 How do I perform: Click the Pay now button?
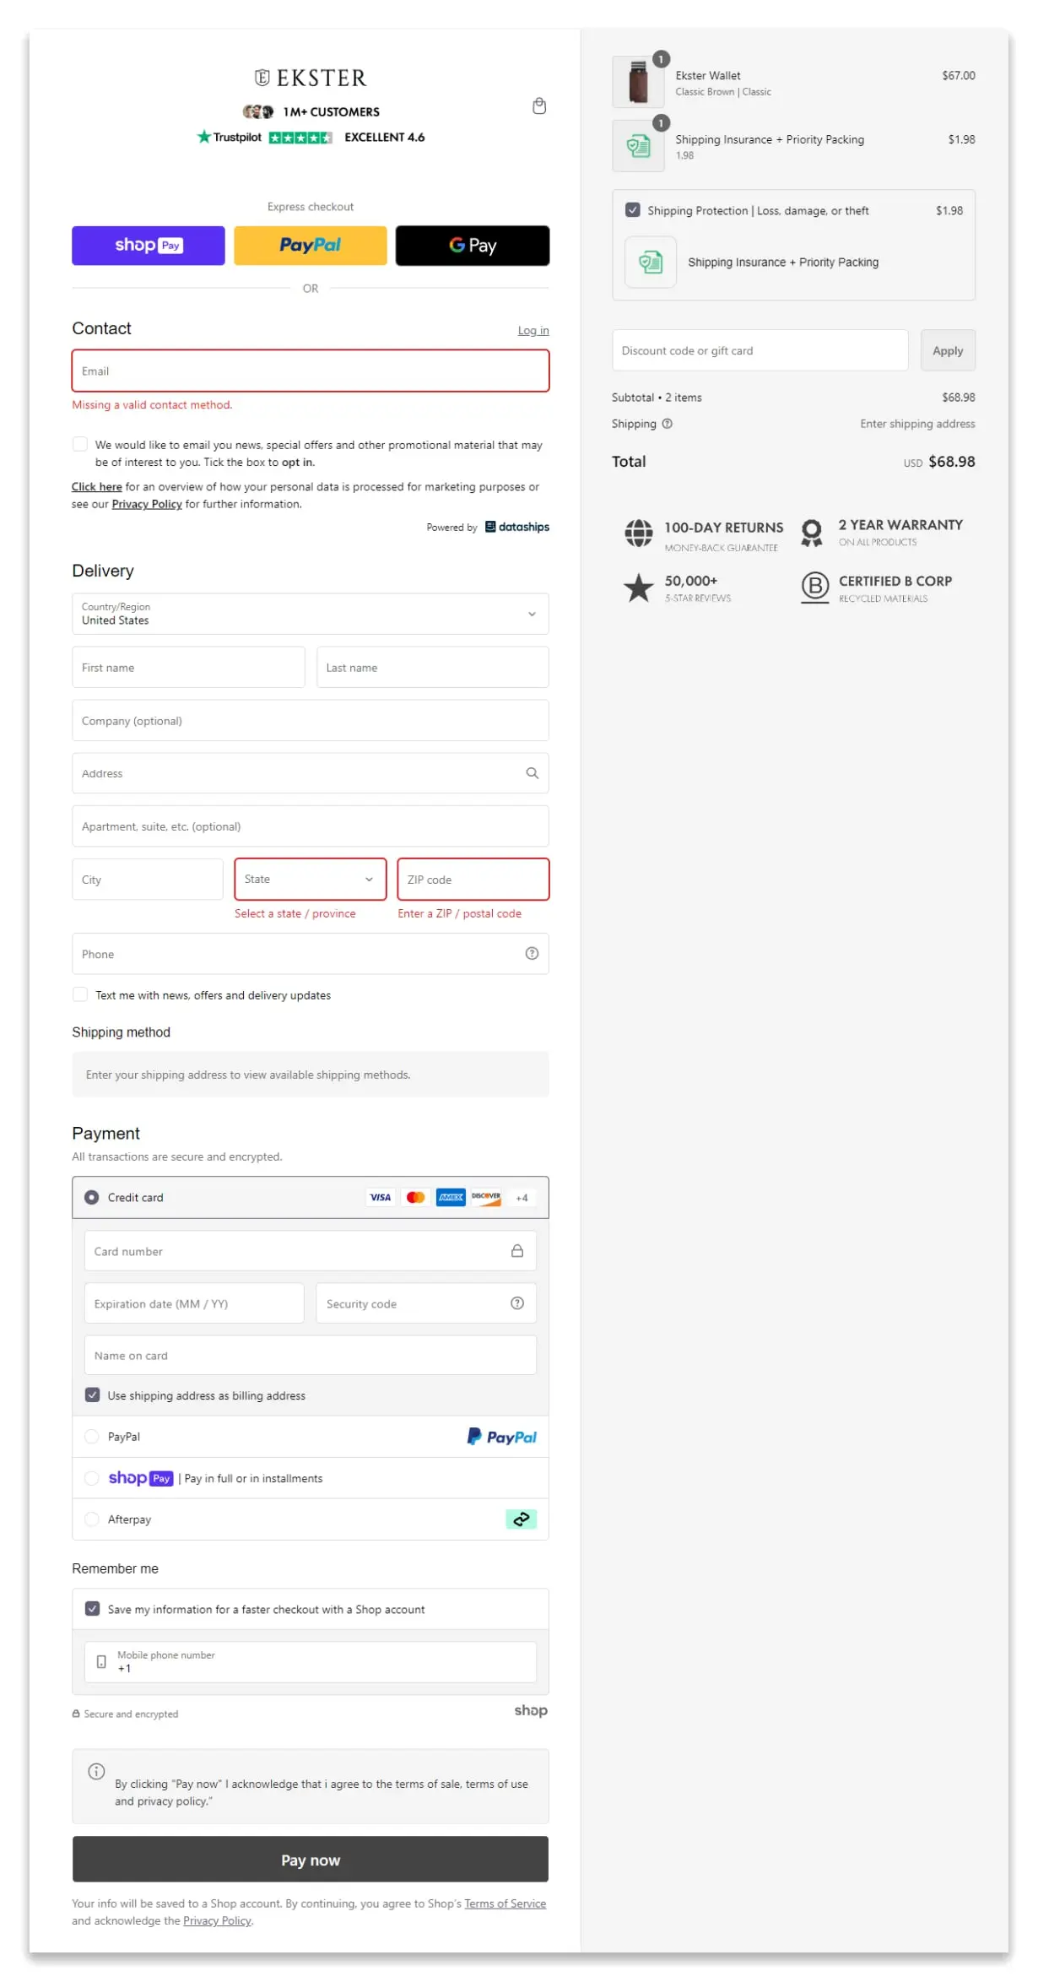pyautogui.click(x=311, y=1859)
